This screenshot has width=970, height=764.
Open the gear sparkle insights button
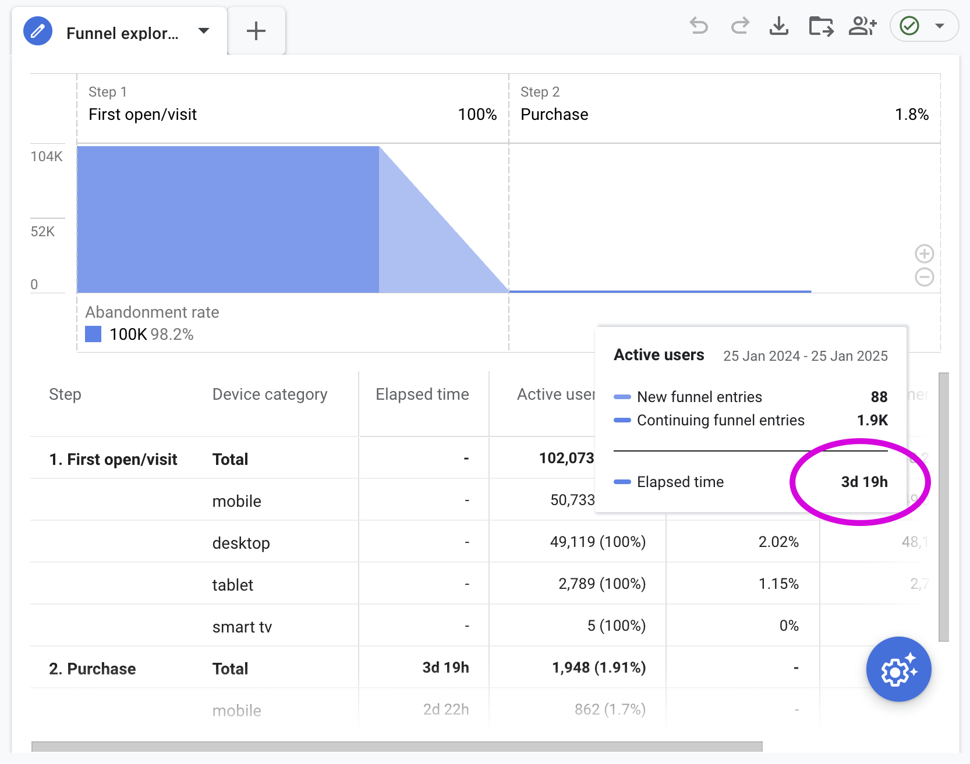tap(898, 669)
